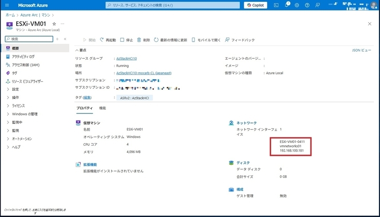Click 停止 to stop the machine
The image size is (380, 217).
(126, 40)
